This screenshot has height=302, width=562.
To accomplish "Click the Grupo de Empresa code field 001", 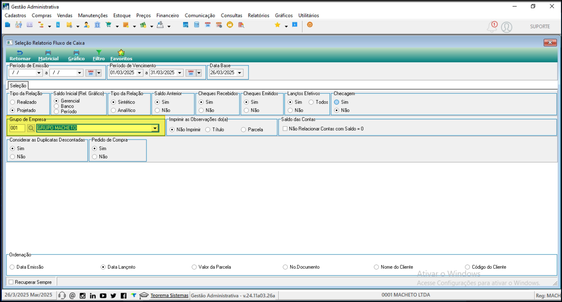I will click(18, 128).
